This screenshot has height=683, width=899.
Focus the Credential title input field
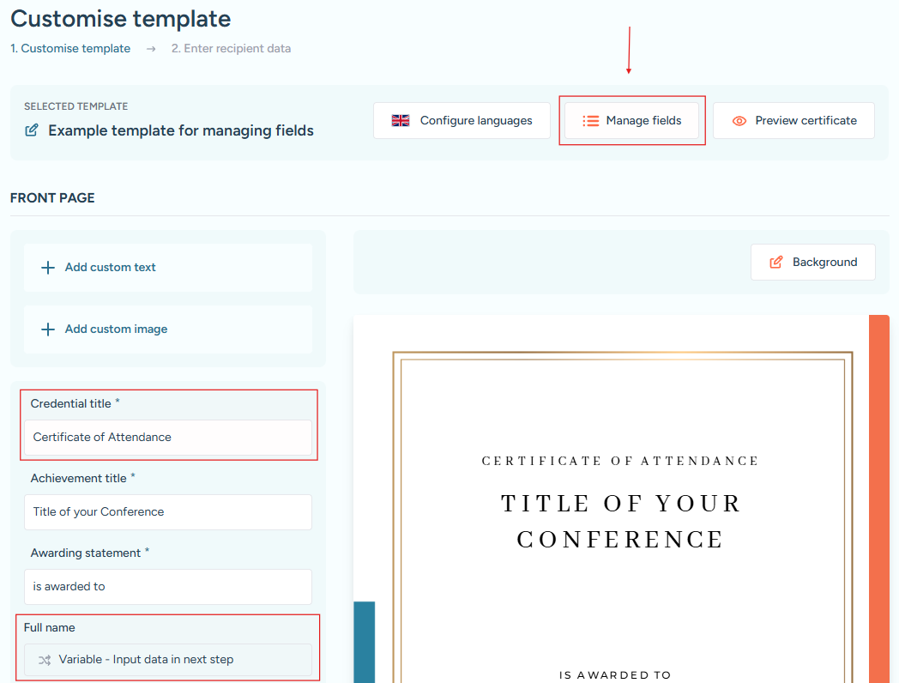click(x=168, y=438)
